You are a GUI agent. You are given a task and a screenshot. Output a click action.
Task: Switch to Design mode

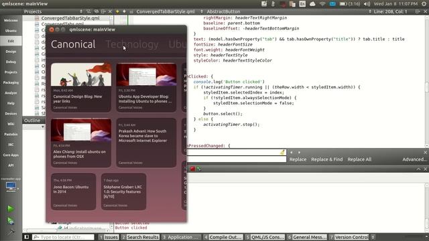click(11, 52)
